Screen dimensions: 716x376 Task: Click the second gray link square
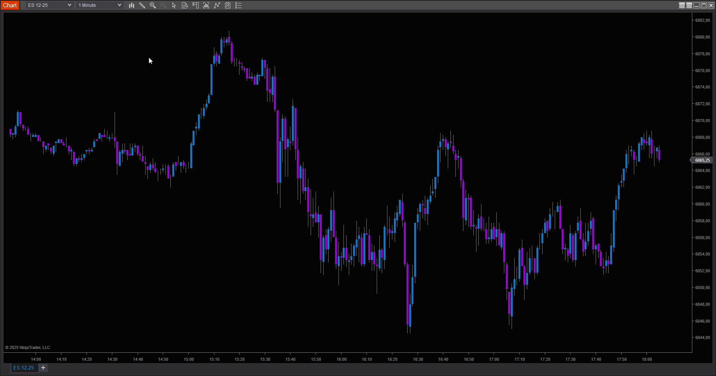click(689, 5)
